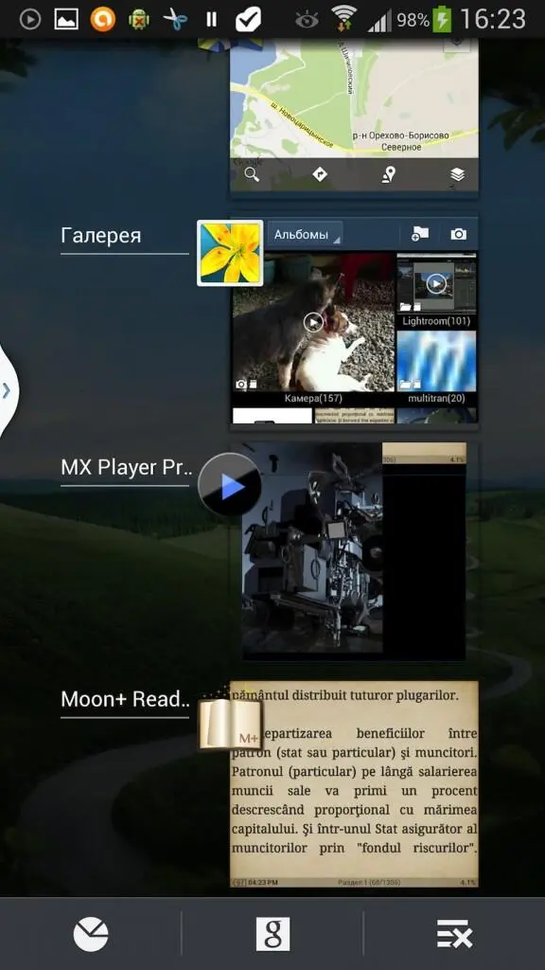
Task: Tap the play circle status bar icon
Action: coord(29,20)
